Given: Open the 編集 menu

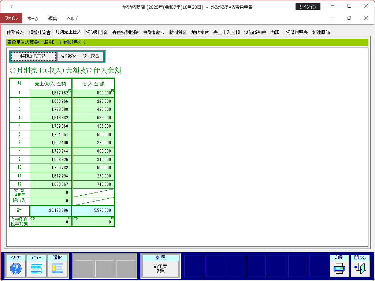Looking at the screenshot, I should (x=53, y=18).
